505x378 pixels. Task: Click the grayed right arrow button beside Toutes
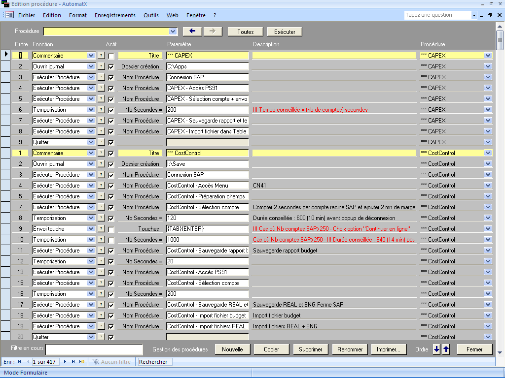pos(213,31)
